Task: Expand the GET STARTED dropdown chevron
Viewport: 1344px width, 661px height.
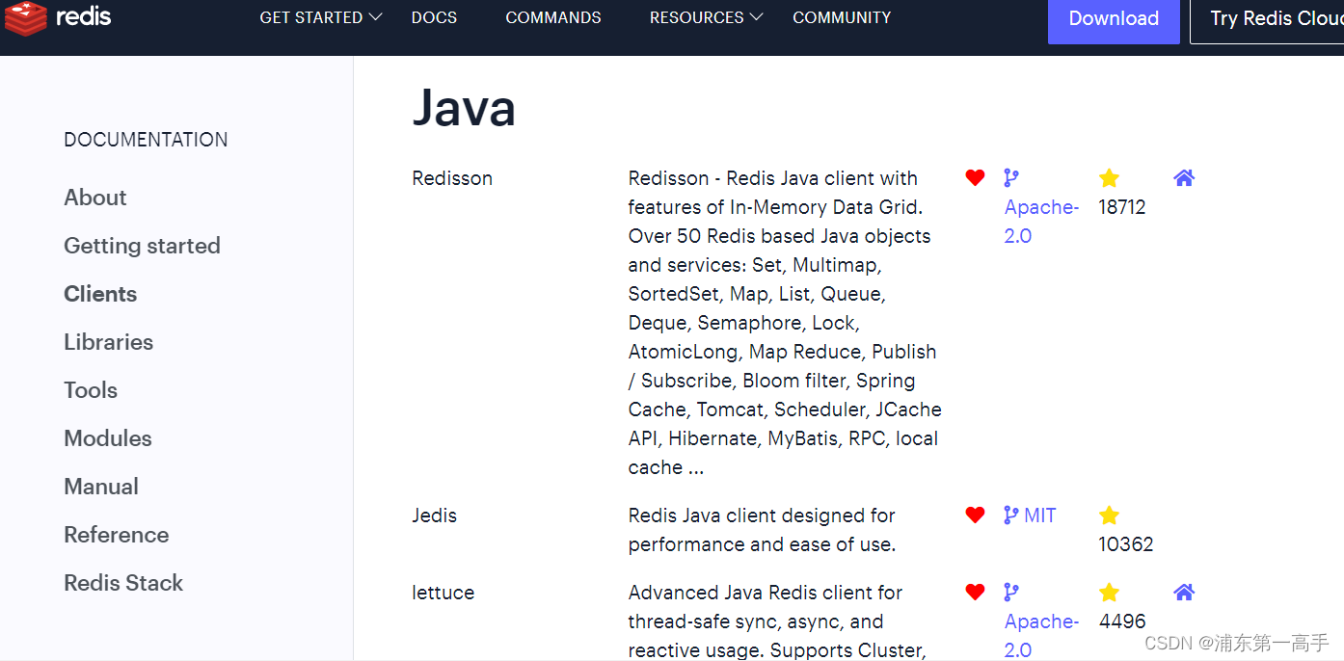Action: 376,17
